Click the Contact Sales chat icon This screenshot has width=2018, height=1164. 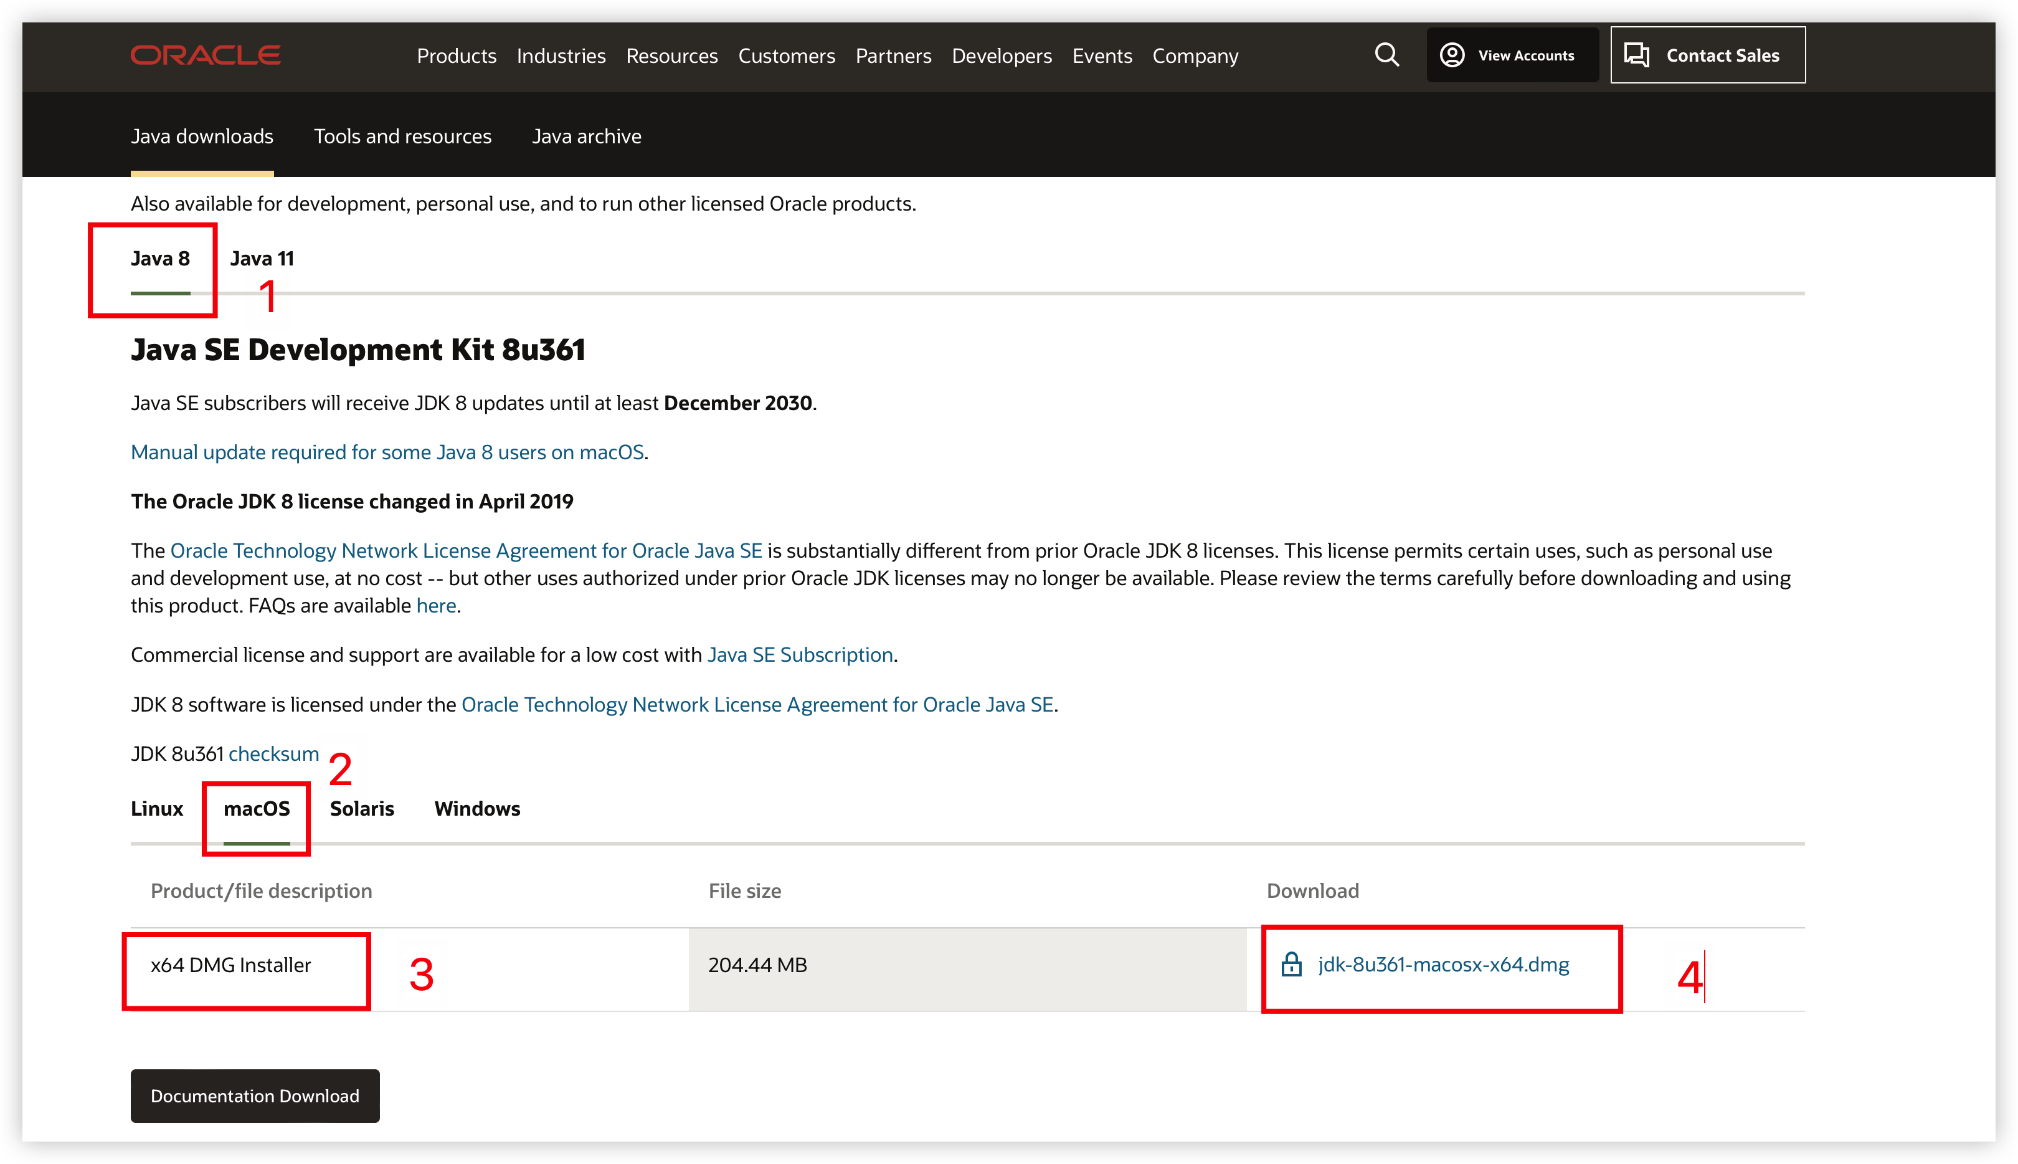pyautogui.click(x=1636, y=55)
